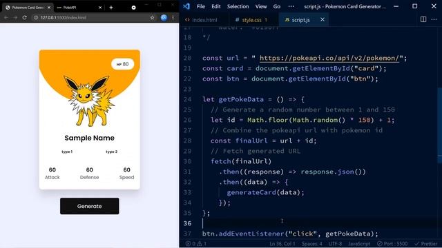Open editor More Actions ellipsis
The image size is (442, 248).
click(434, 19)
